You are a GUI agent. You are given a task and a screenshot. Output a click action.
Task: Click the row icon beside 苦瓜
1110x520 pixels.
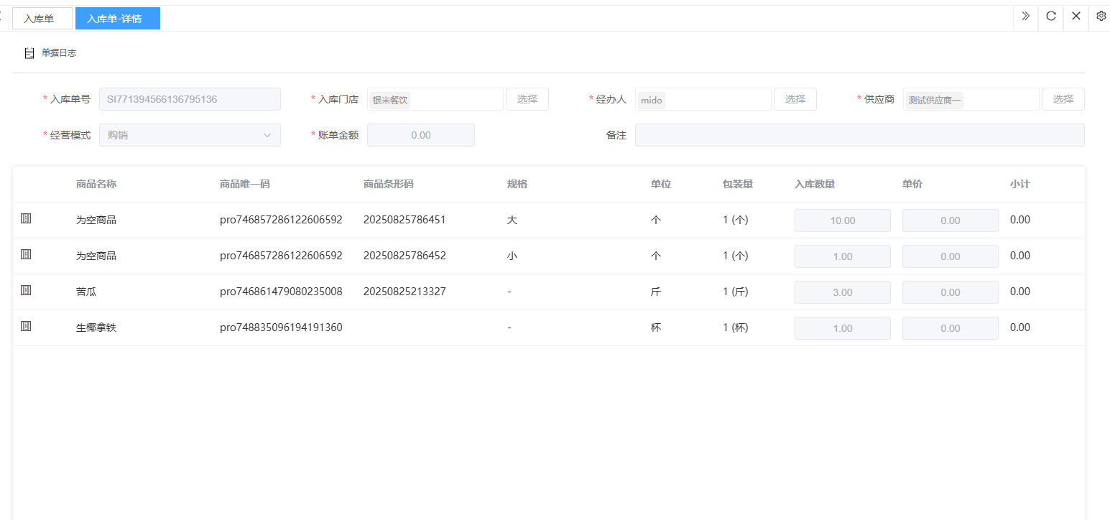coord(26,290)
